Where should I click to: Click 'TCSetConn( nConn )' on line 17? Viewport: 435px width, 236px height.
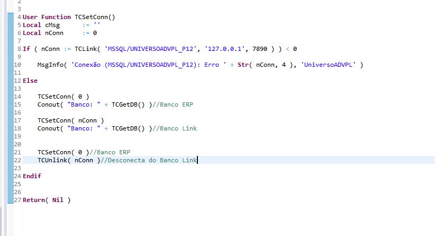pos(71,120)
